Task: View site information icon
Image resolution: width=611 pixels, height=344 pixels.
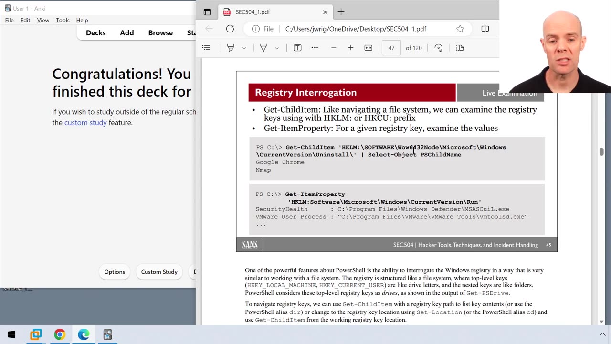Action: [x=256, y=29]
